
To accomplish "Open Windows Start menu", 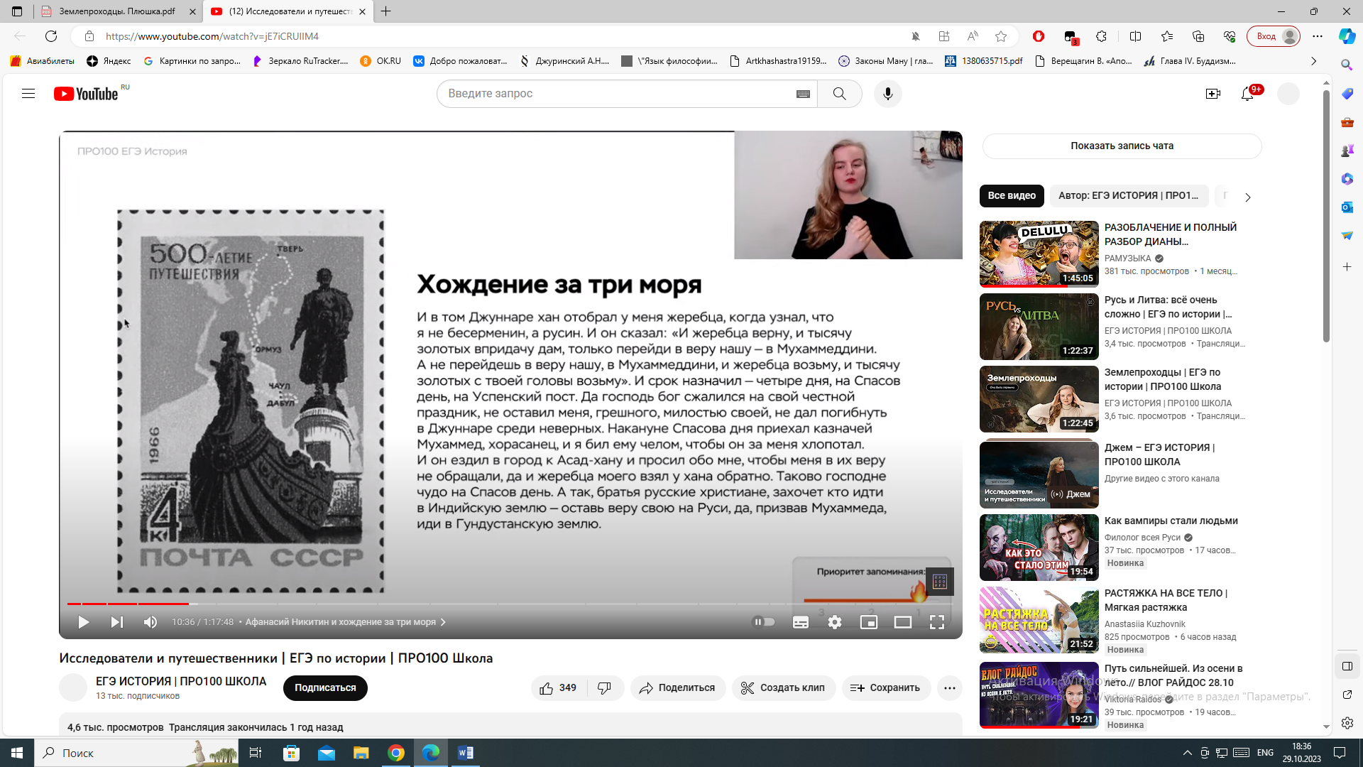I will 17,753.
